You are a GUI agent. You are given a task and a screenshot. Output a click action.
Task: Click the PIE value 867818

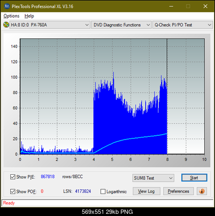[48, 176]
